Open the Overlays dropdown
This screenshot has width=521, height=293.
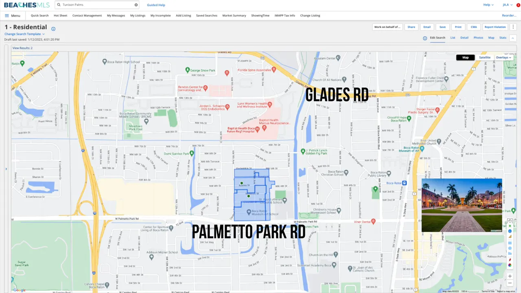tap(503, 57)
